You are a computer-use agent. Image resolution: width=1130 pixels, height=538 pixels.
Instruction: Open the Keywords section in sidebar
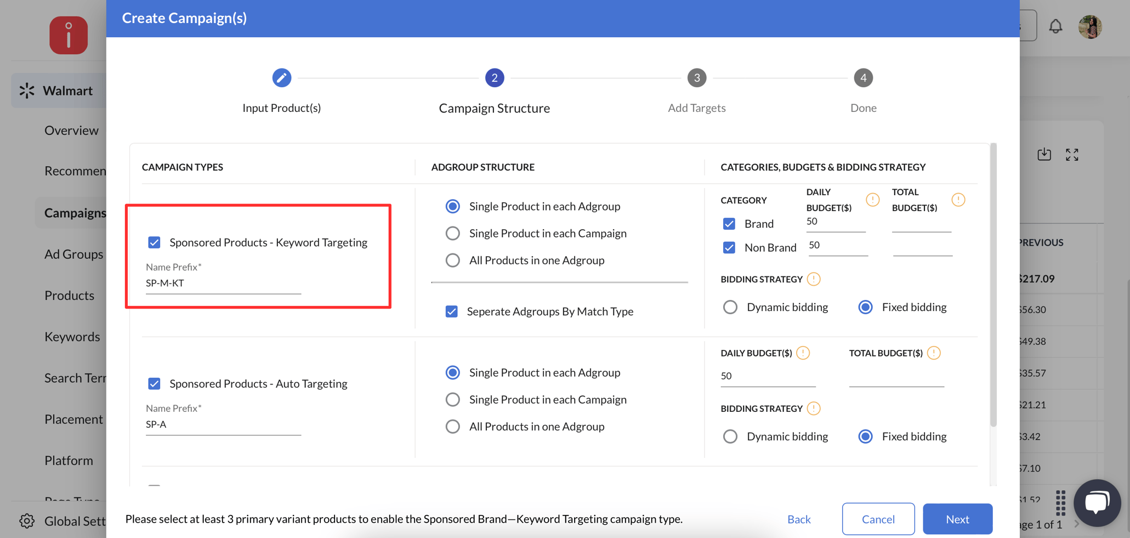click(x=72, y=336)
